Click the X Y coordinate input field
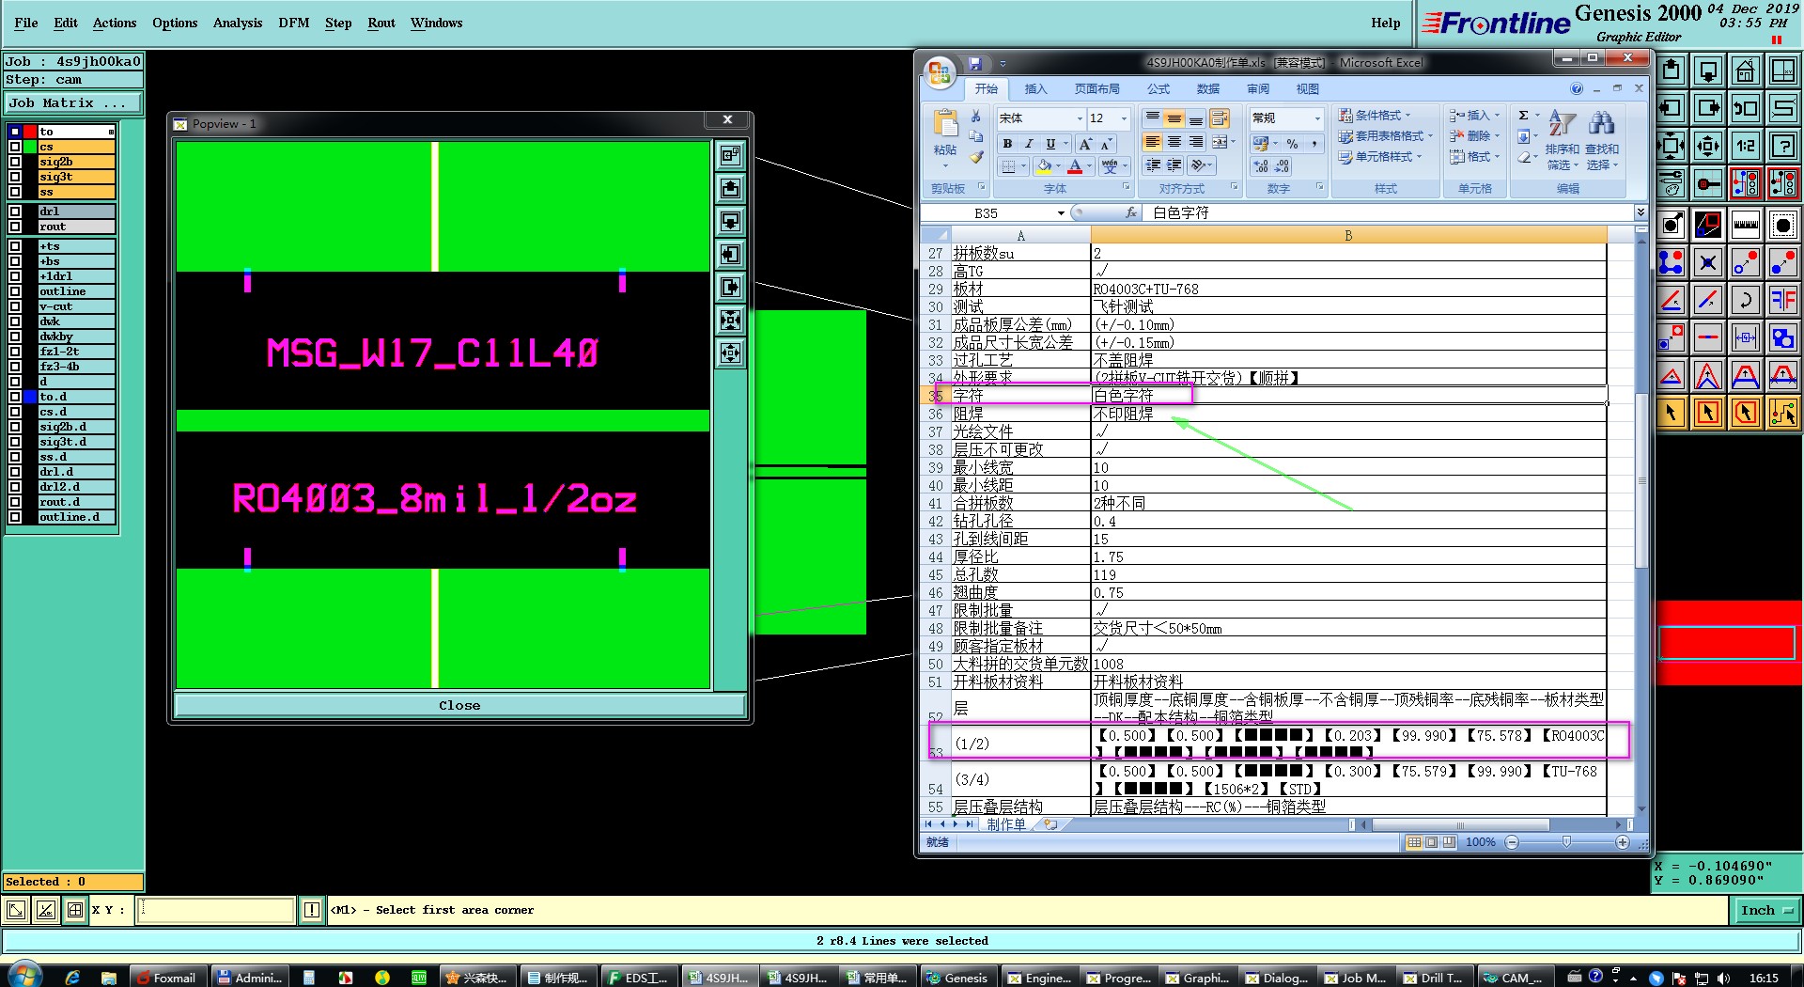 [216, 909]
